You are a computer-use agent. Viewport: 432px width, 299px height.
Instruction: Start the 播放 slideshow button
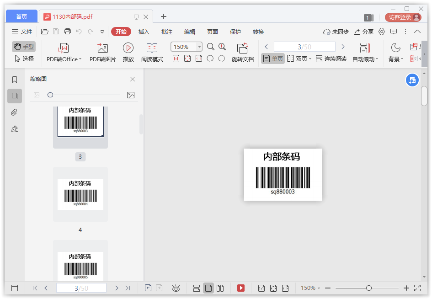[128, 53]
